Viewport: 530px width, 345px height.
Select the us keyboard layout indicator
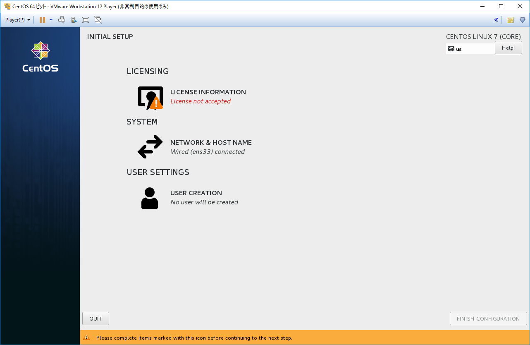[470, 49]
